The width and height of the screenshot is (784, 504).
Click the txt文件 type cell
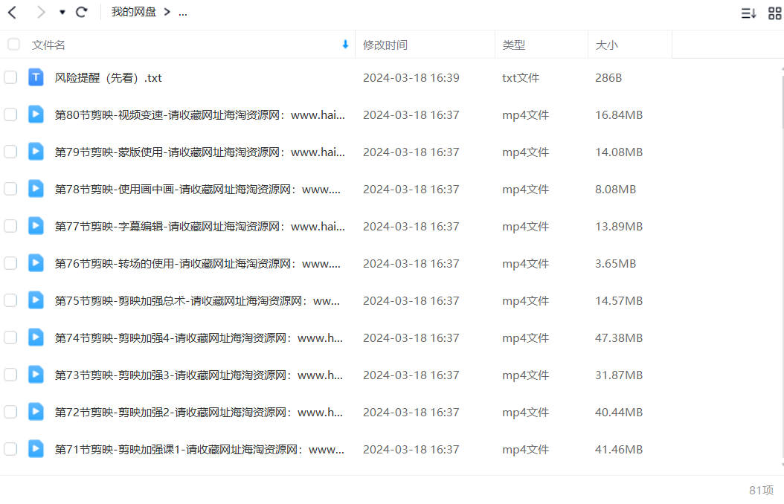pyautogui.click(x=521, y=78)
